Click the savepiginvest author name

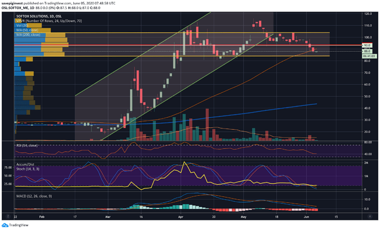click(x=13, y=3)
